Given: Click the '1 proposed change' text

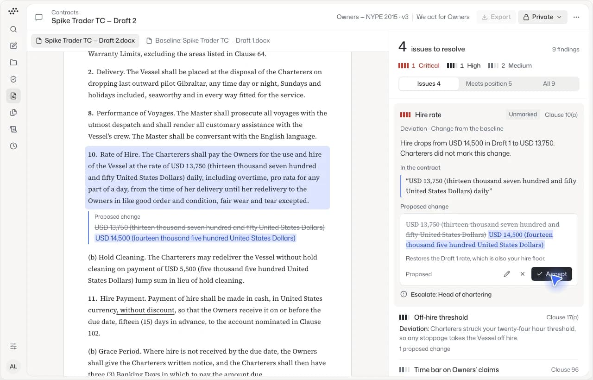Looking at the screenshot, I should pyautogui.click(x=424, y=349).
